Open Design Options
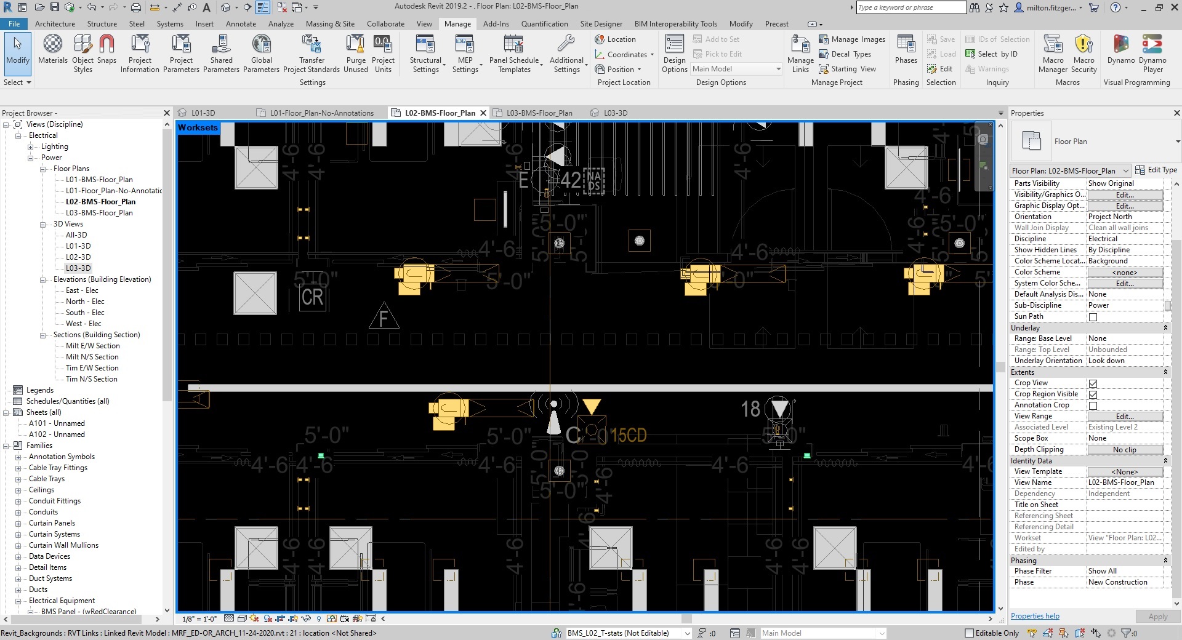The width and height of the screenshot is (1182, 640). 674,54
